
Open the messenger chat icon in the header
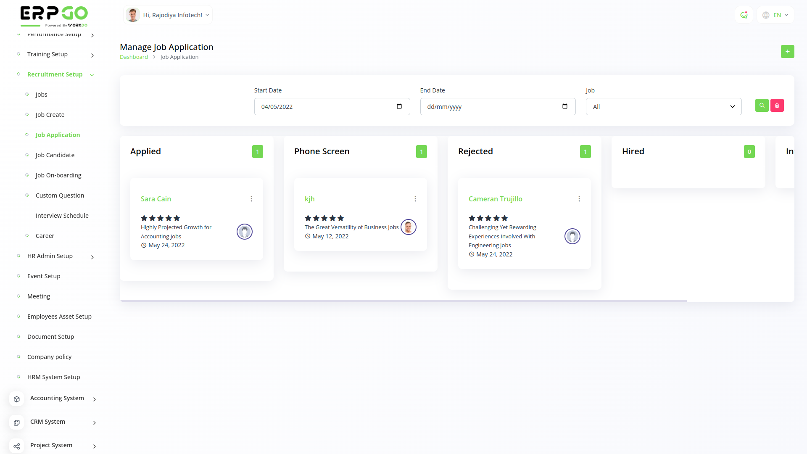click(744, 15)
